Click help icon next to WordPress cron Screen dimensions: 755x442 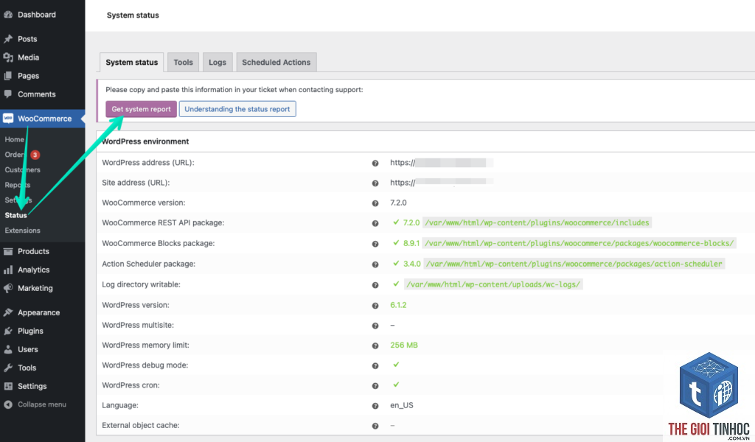375,386
